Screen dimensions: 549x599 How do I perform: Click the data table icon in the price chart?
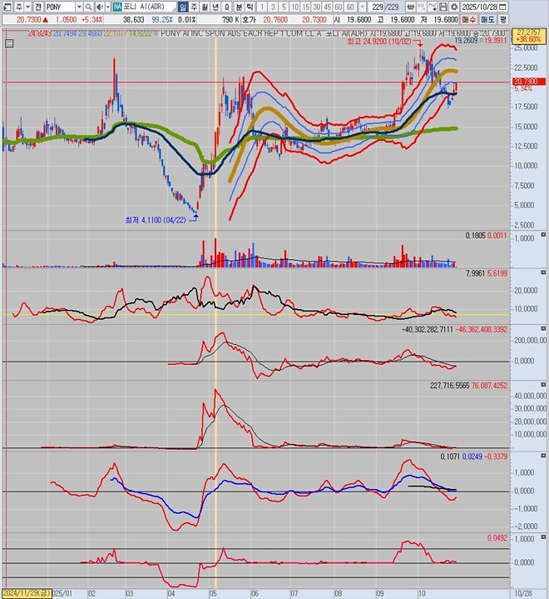9,43
